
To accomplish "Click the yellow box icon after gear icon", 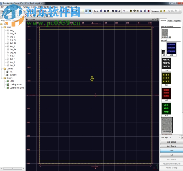I will 138,11.
